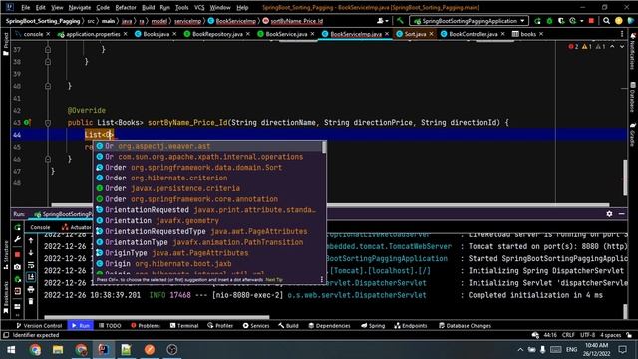The width and height of the screenshot is (638, 359).
Task: Open the Navigate menu
Action: click(80, 7)
